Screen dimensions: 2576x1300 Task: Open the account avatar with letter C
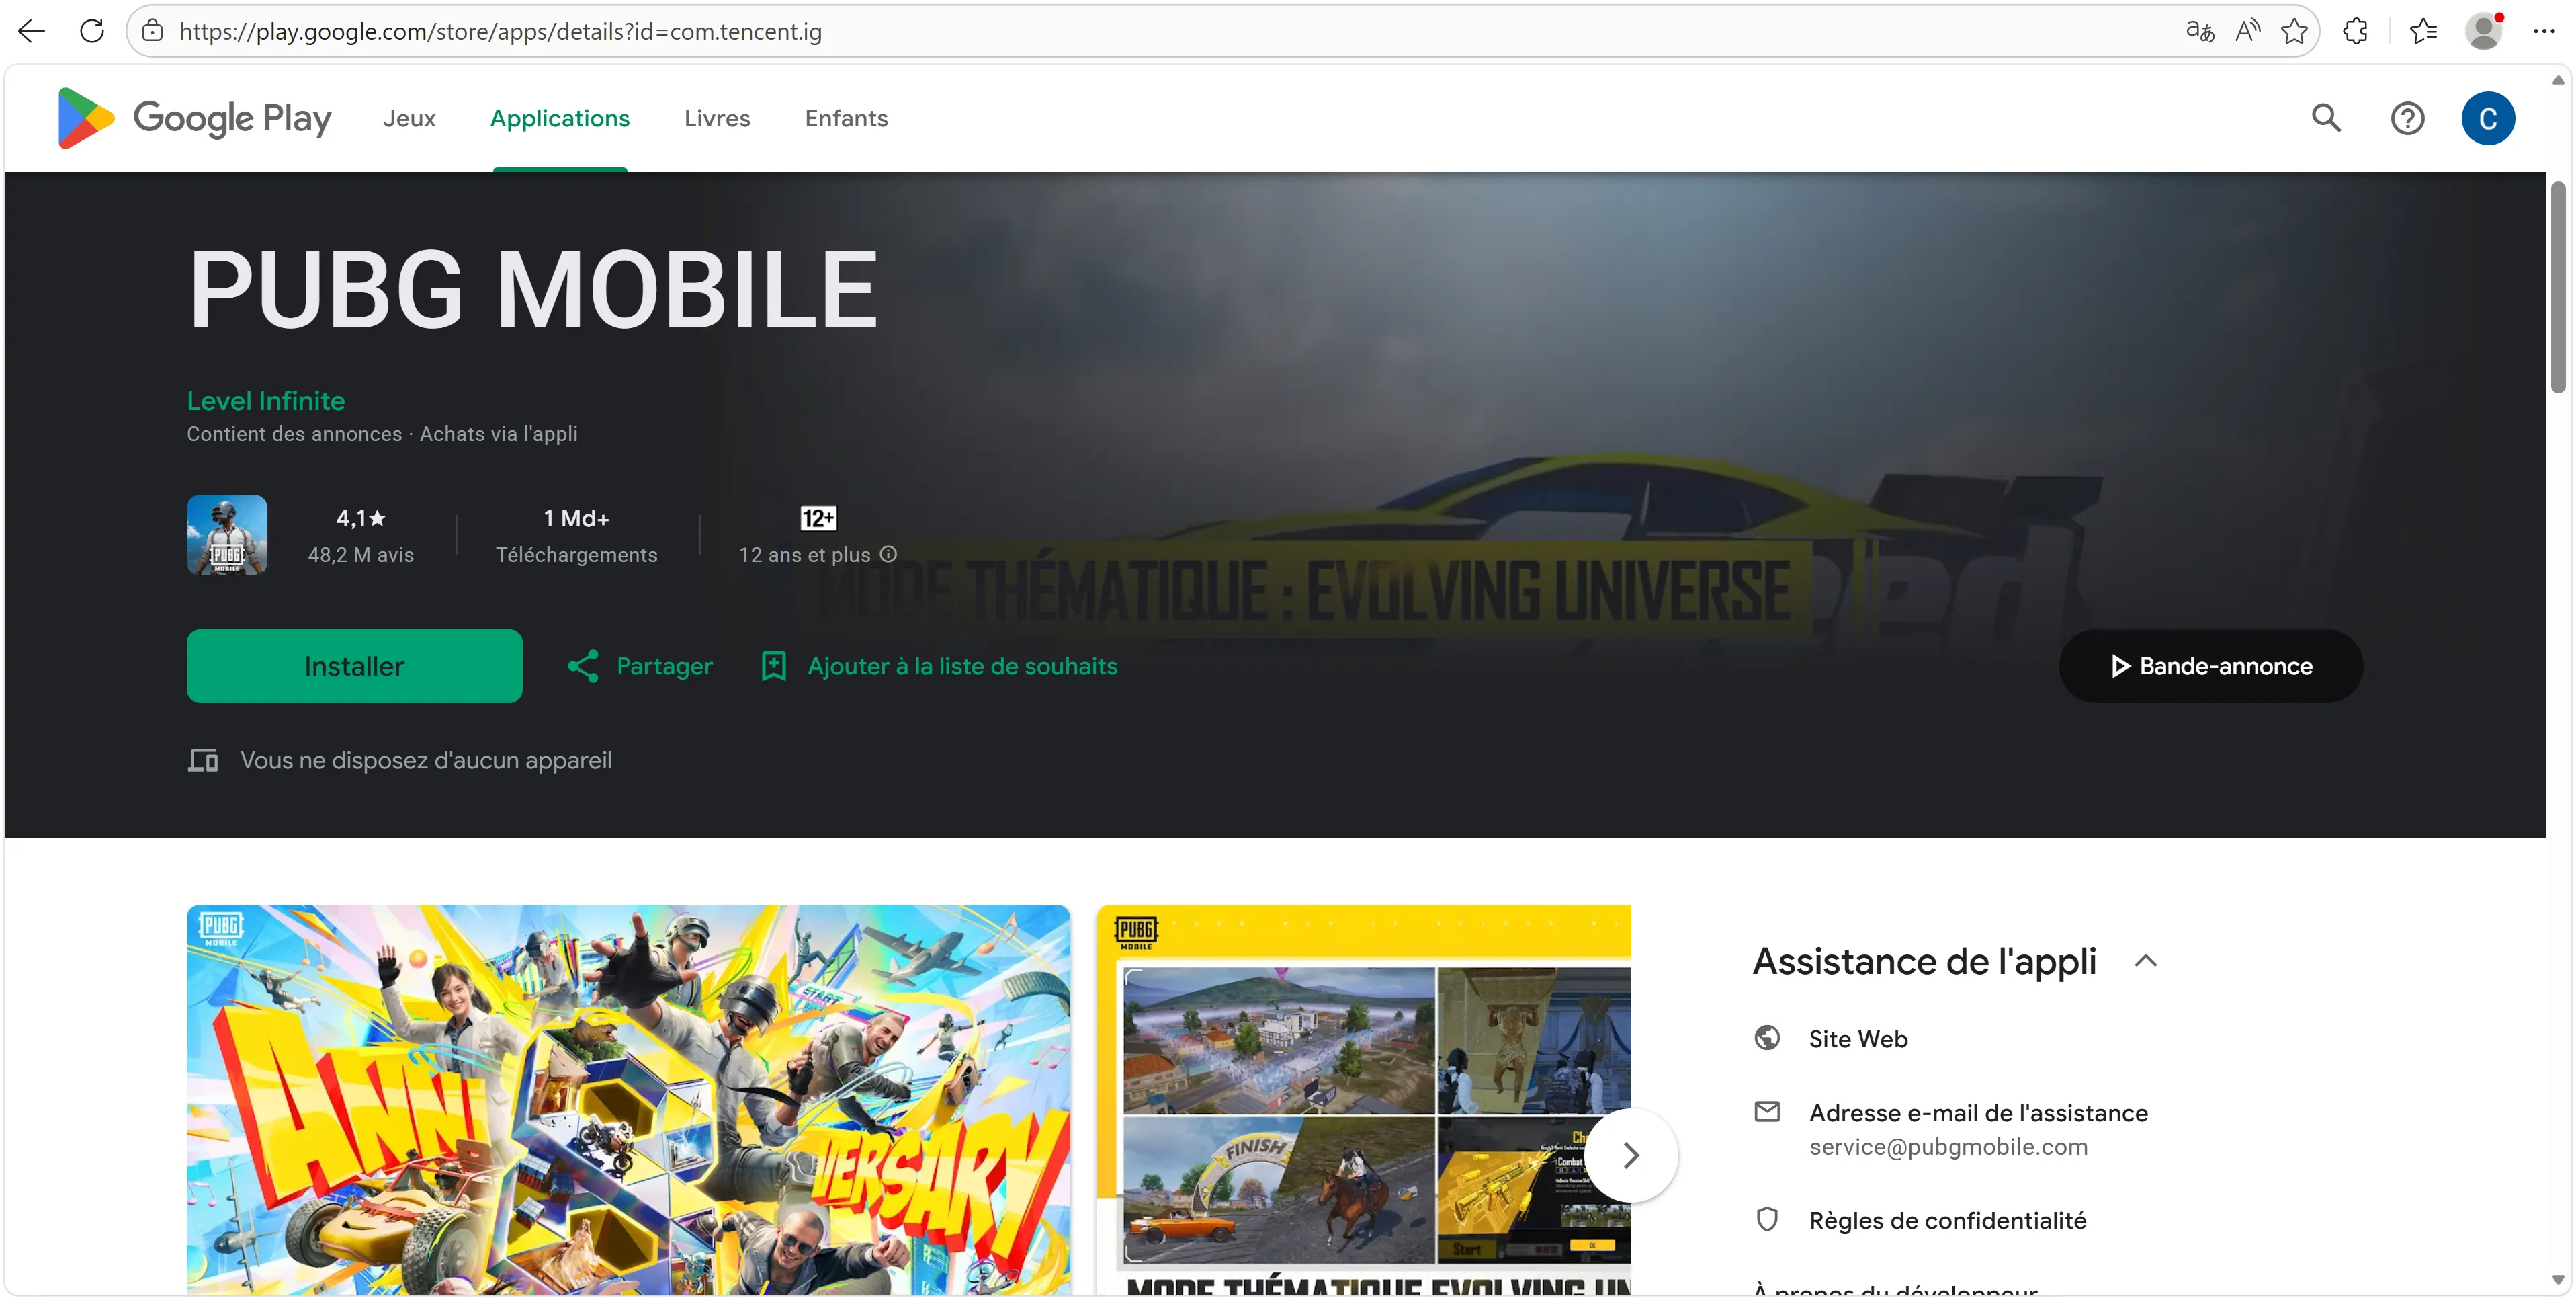point(2487,118)
